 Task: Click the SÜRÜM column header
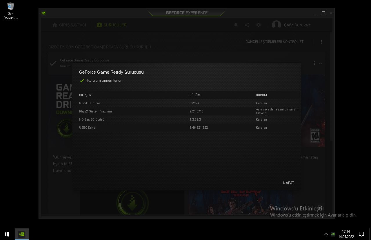(x=195, y=95)
